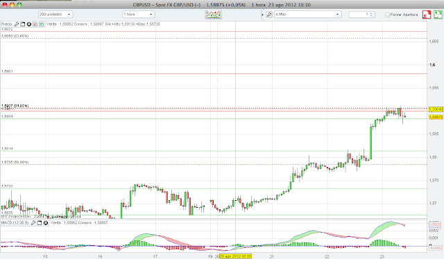This screenshot has width=444, height=259.
Task: Click the Precio panel label
Action: click(x=7, y=24)
